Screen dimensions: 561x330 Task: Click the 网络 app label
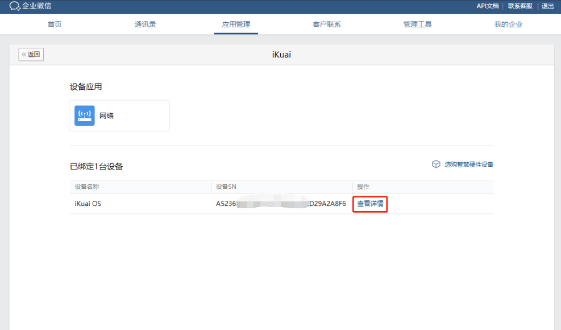(x=107, y=115)
